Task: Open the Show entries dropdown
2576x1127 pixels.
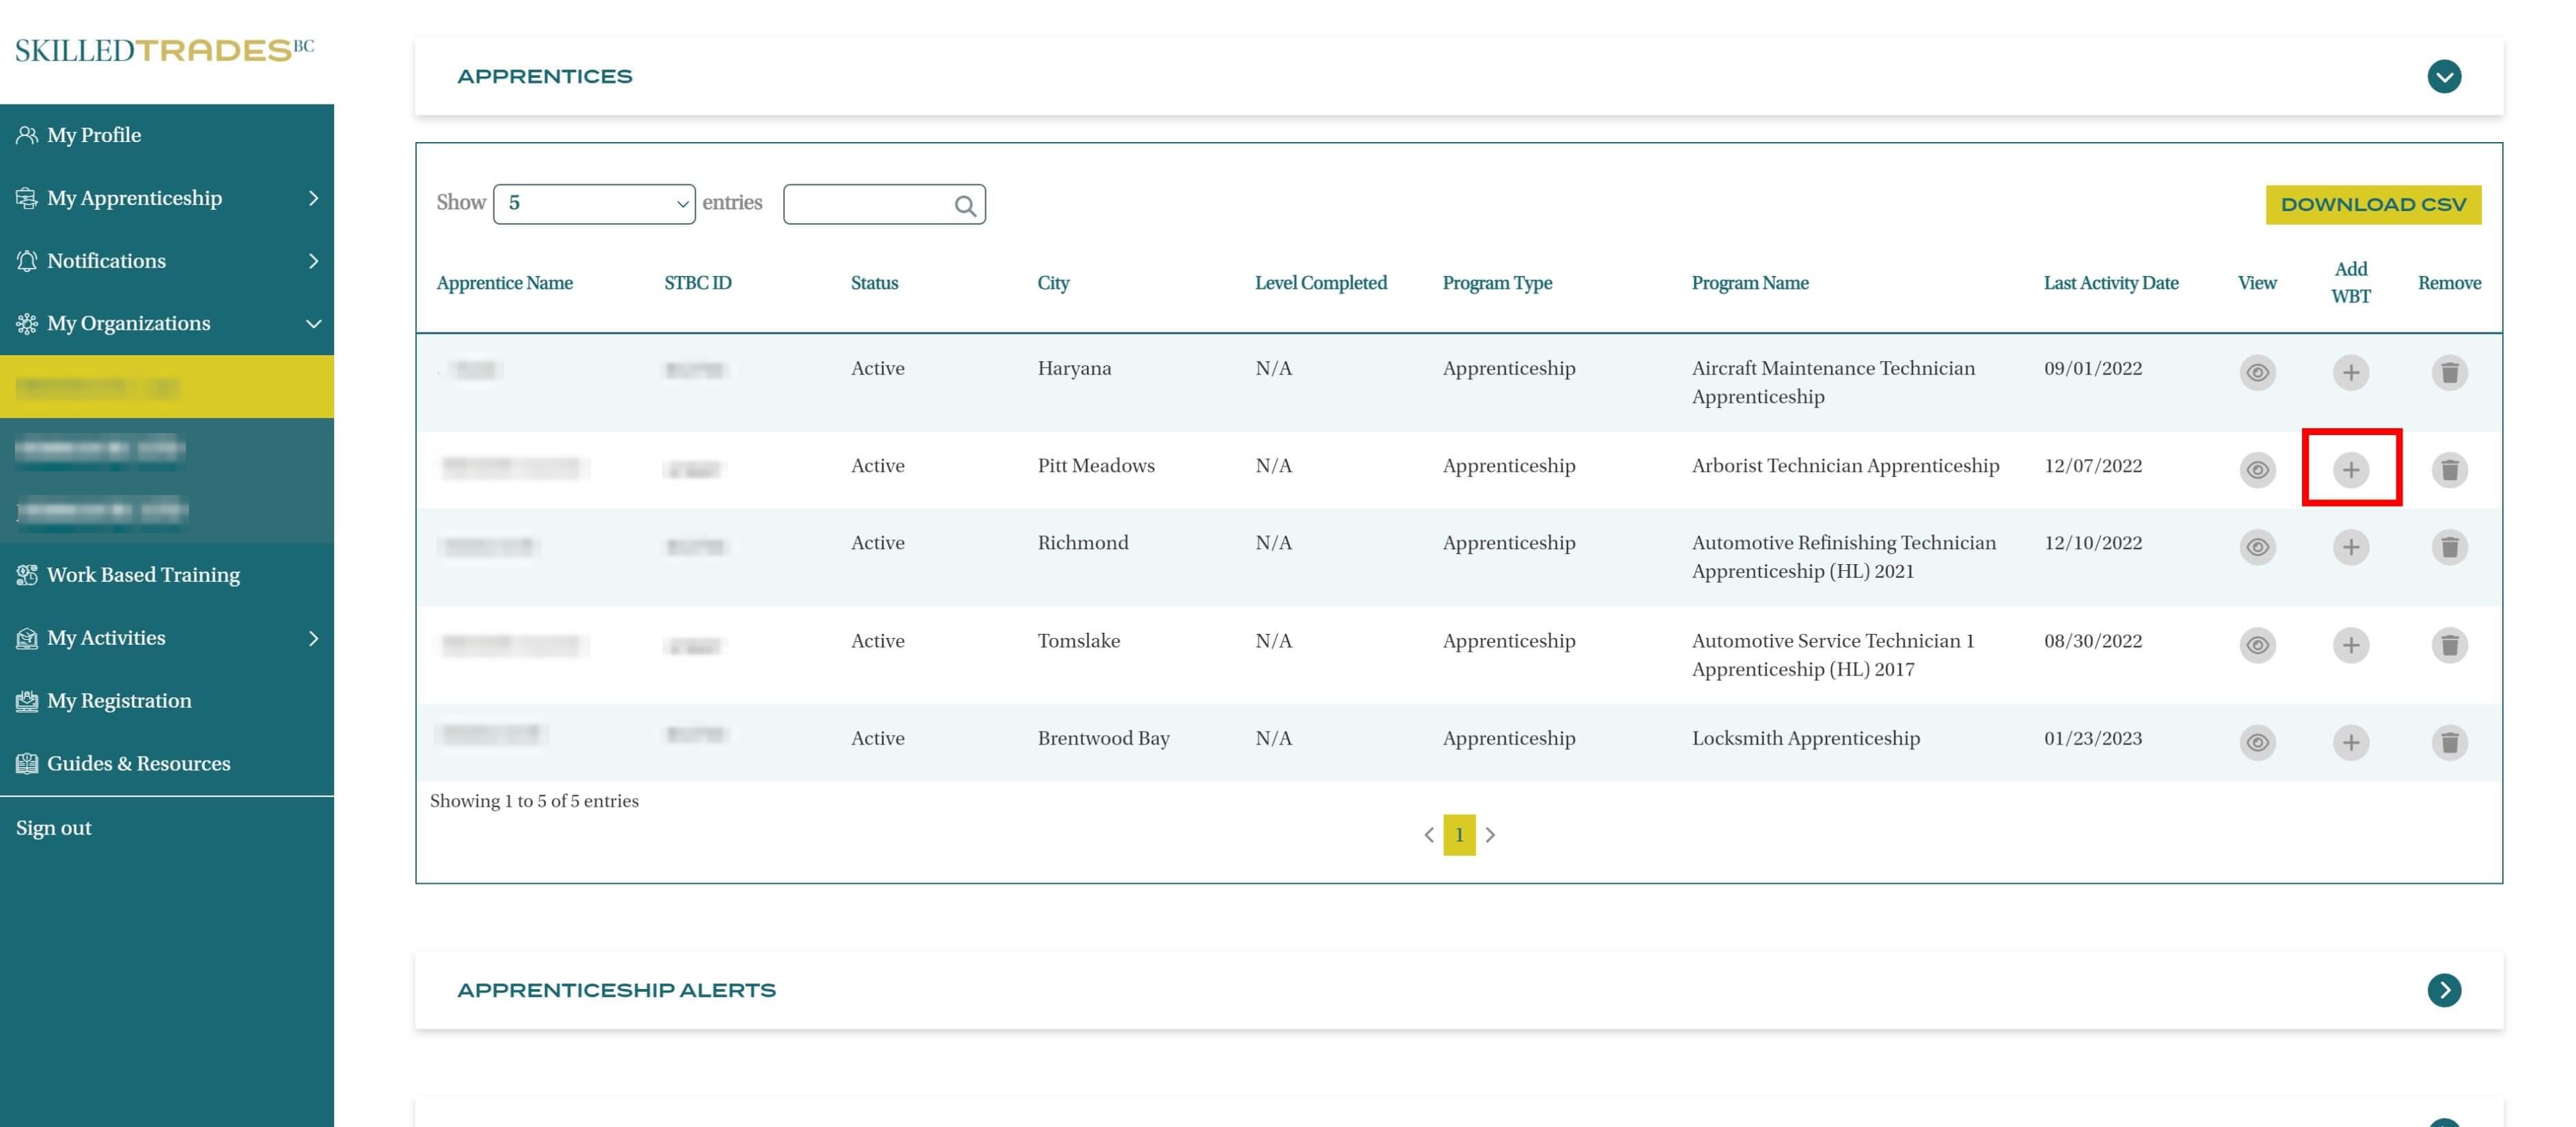Action: [x=594, y=204]
